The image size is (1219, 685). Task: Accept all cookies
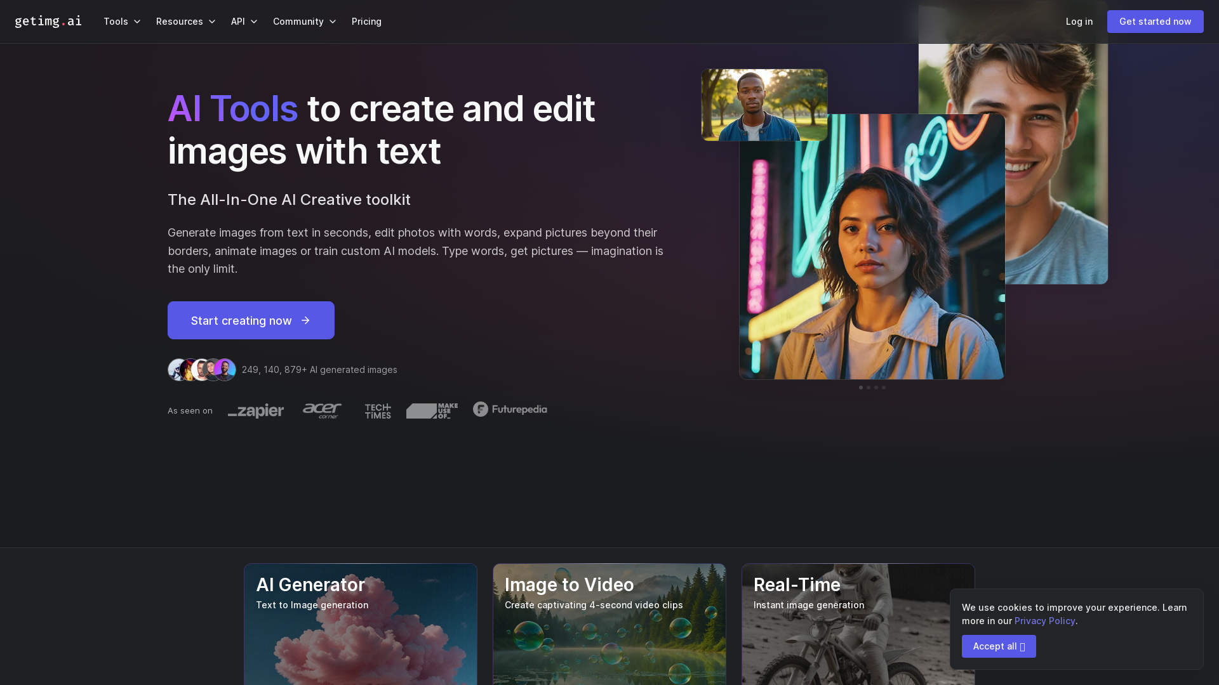(999, 646)
